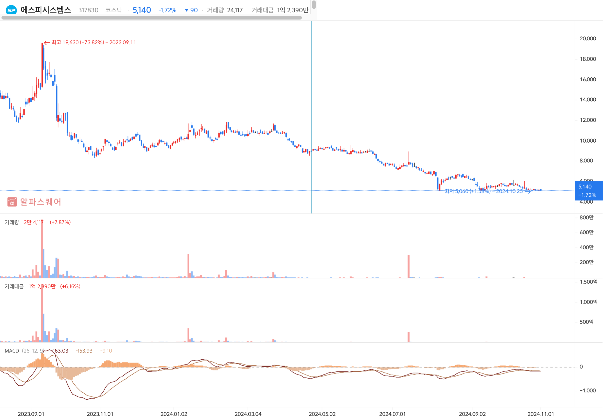Click the 200만 volume axis label
This screenshot has width=603, height=420.
[x=586, y=262]
